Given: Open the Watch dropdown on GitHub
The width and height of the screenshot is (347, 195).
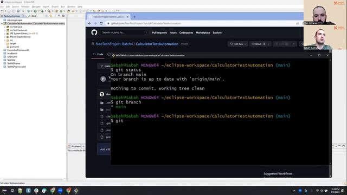Looking at the screenshot, I should point(260,44).
